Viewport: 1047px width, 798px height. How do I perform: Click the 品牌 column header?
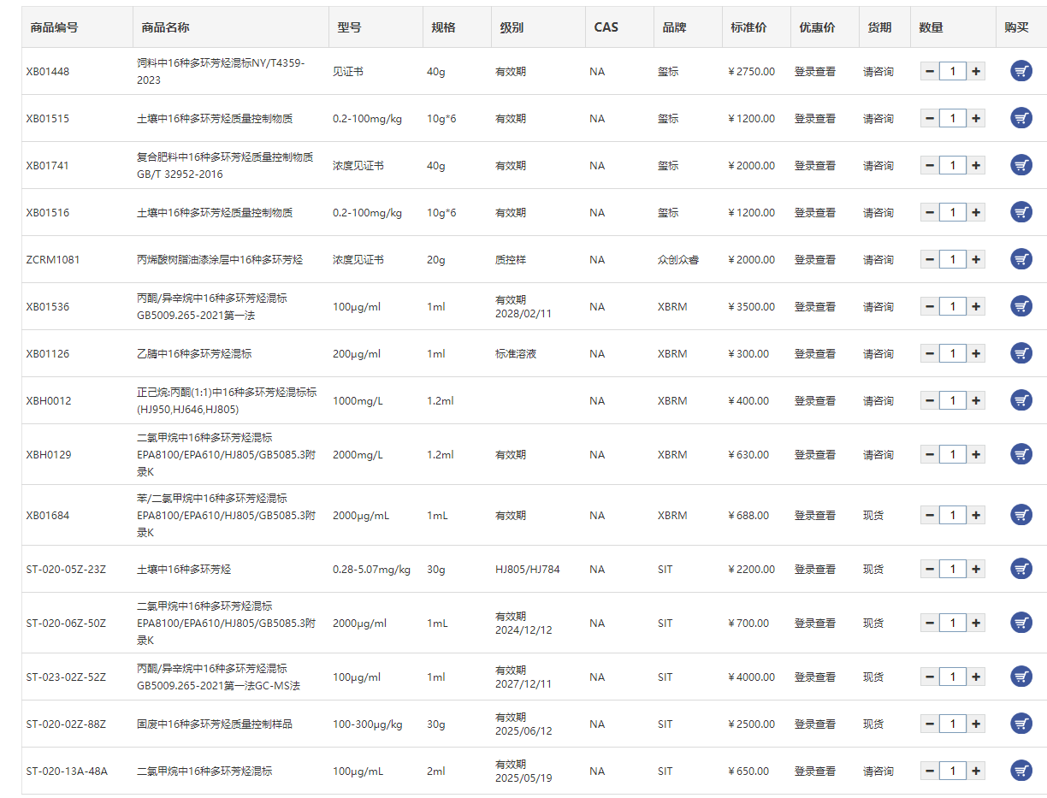coord(674,27)
